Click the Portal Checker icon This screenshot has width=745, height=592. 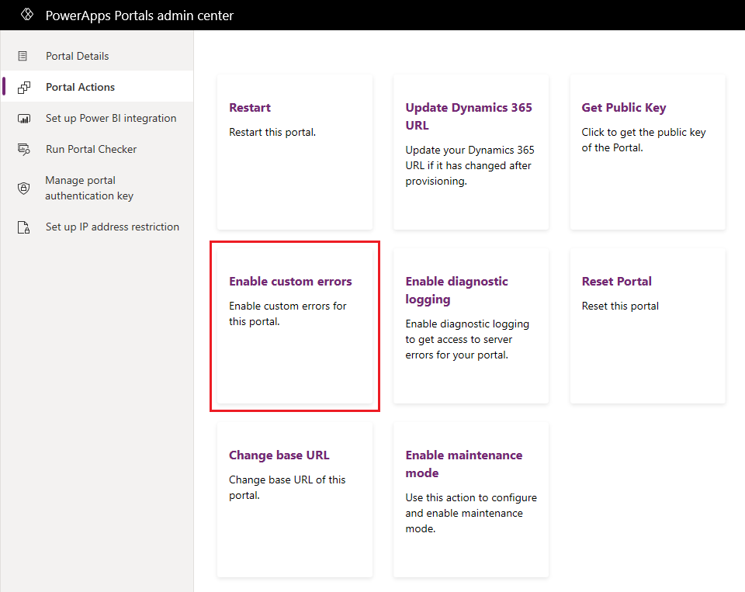[24, 149]
